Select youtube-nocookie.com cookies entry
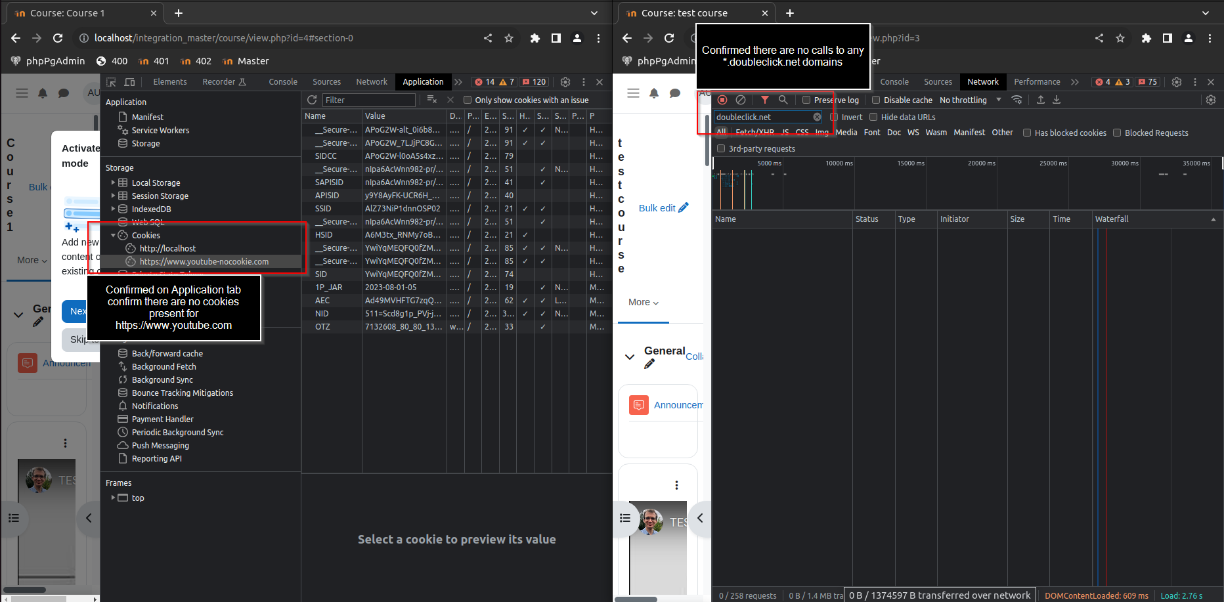The height and width of the screenshot is (602, 1224). [204, 261]
